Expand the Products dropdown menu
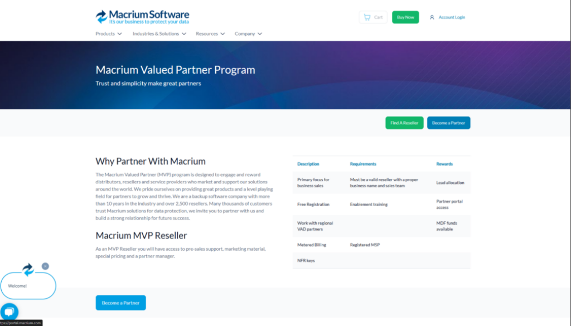The height and width of the screenshot is (326, 571). 108,33
